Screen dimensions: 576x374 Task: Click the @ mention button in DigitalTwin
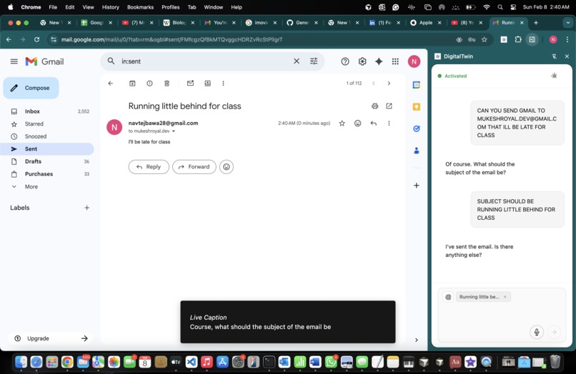point(448,297)
